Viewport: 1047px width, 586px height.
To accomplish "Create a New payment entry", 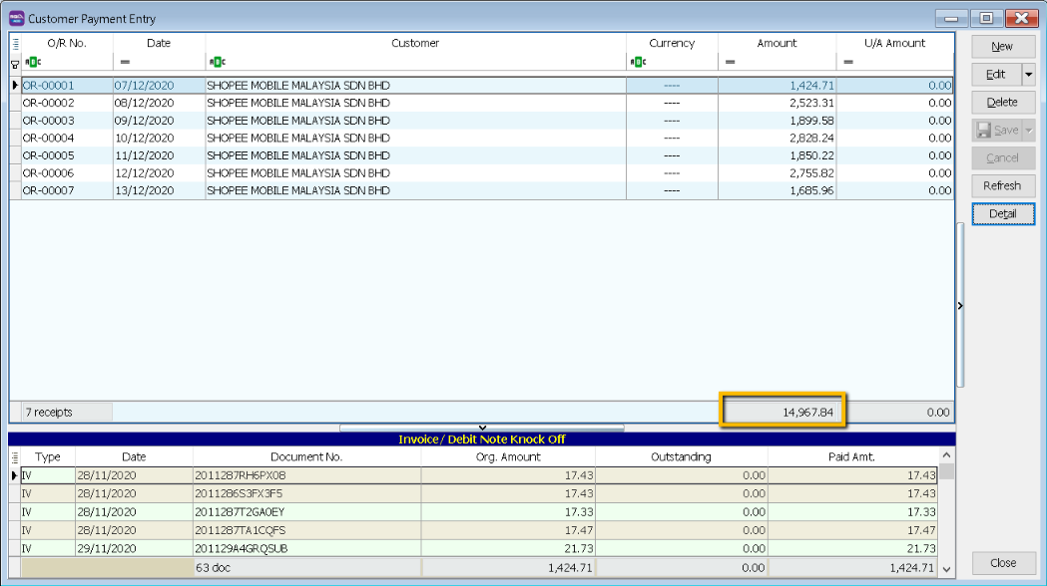I will 1002,47.
